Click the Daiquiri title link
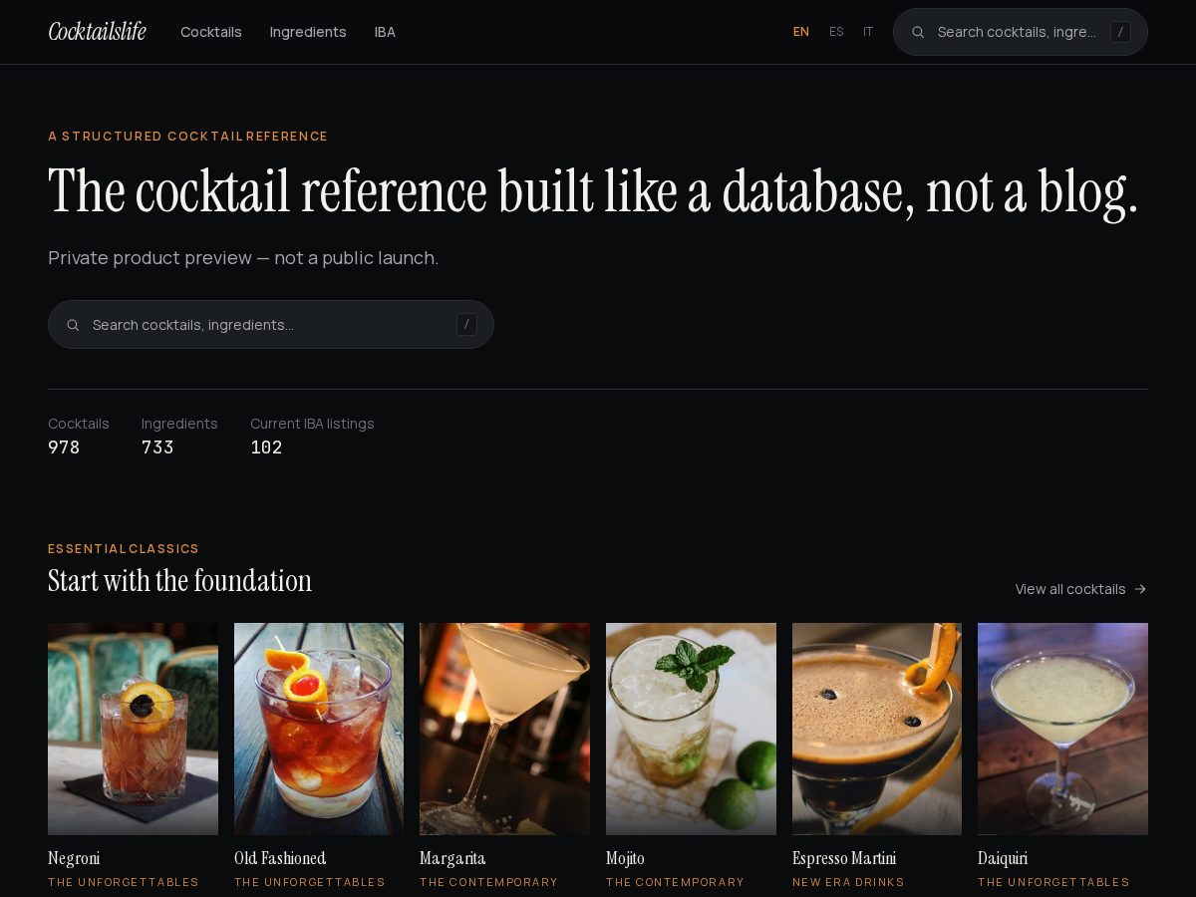The width and height of the screenshot is (1196, 897). pos(1003,858)
